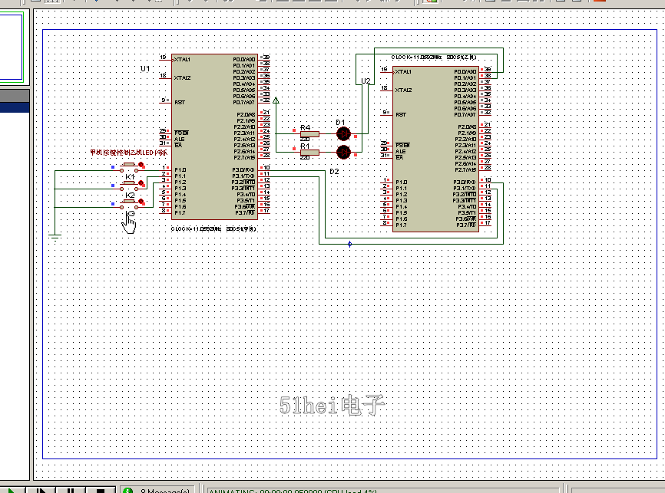
Task: Push the K3 button switch
Action: pos(128,203)
